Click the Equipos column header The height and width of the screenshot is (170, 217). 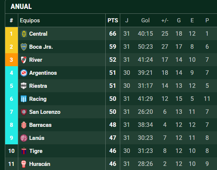(30, 21)
